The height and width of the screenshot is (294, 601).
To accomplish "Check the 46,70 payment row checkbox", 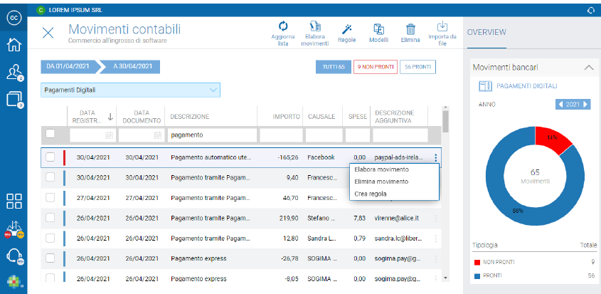I will (50, 198).
